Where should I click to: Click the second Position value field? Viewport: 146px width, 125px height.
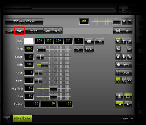tap(48, 104)
